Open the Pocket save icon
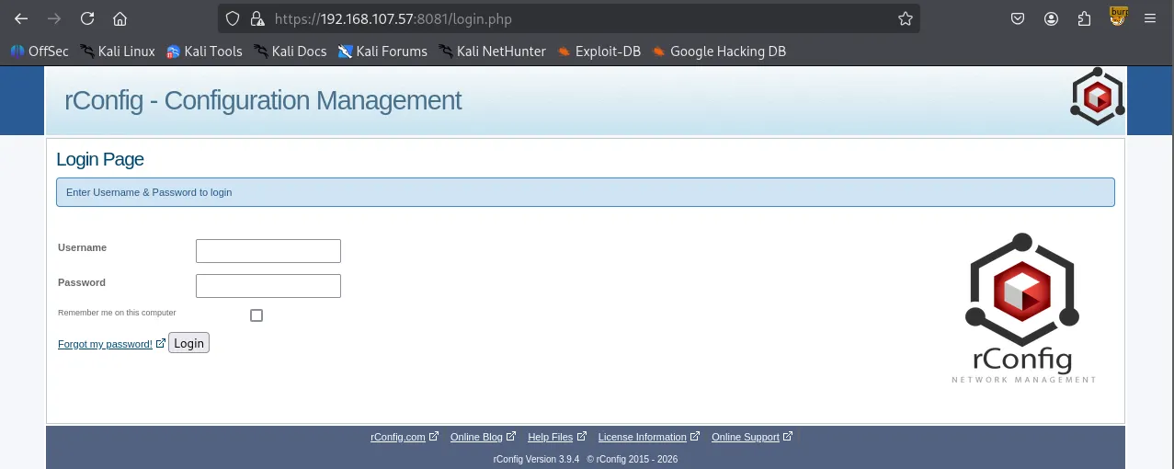 (x=1018, y=18)
